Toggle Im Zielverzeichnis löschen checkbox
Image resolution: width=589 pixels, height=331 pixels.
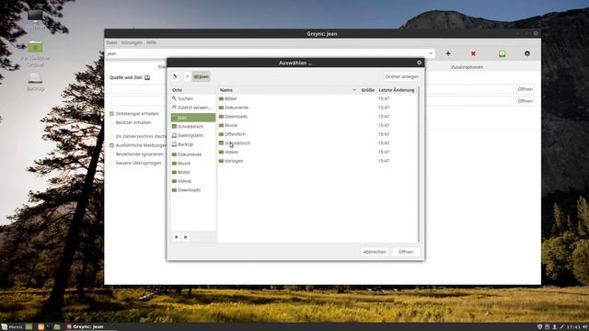(x=111, y=136)
